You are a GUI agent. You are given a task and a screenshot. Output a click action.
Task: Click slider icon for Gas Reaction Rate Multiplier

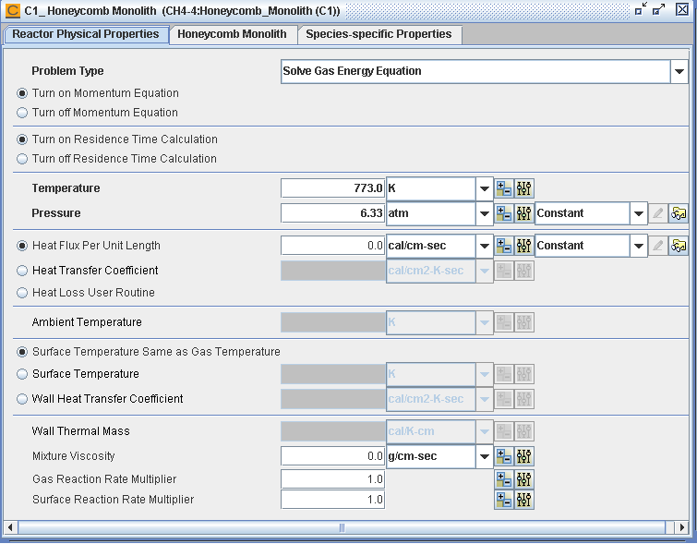(524, 479)
